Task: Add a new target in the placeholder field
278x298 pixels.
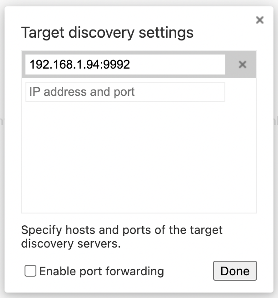Action: [125, 92]
